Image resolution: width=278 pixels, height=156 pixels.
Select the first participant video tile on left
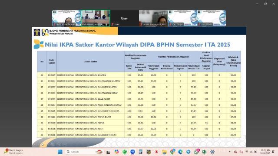click(67, 18)
